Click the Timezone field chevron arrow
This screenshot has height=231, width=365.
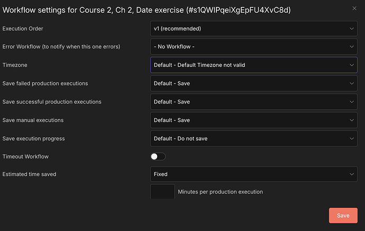[352, 65]
